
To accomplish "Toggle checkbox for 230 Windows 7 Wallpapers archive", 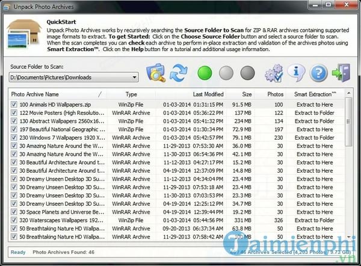I will (14, 138).
